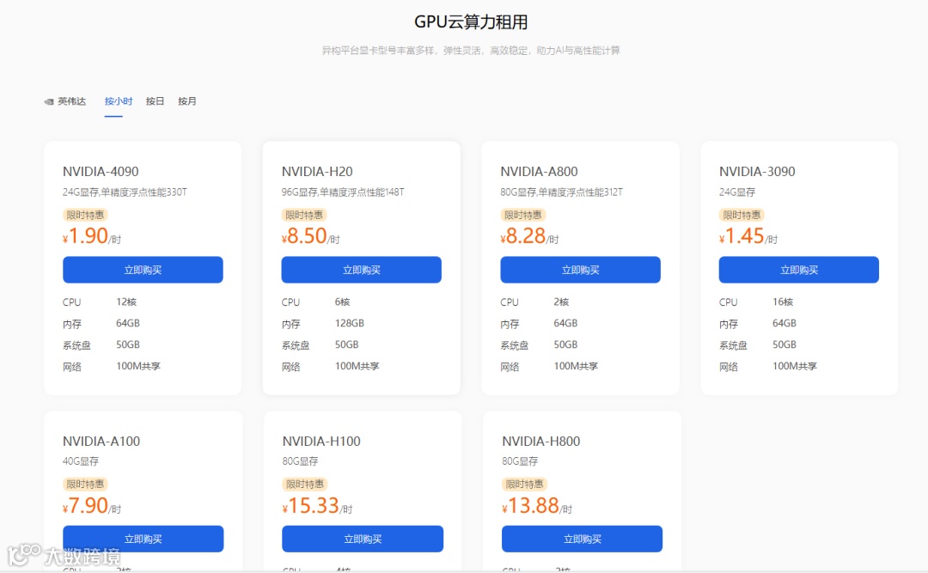Click the 限时特惠 badge on NVIDIA-4090

(85, 215)
